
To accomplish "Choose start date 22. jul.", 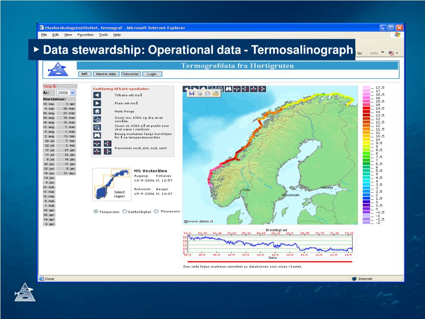I will 49,146.
